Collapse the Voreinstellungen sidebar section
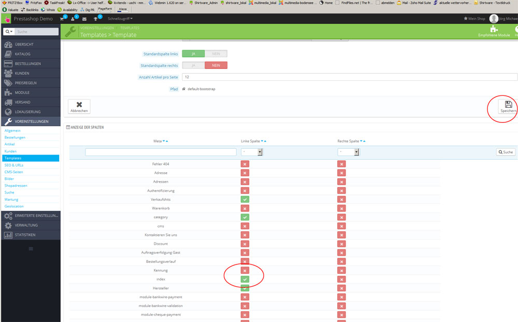Viewport: 518px width, 322px height. pos(31,121)
